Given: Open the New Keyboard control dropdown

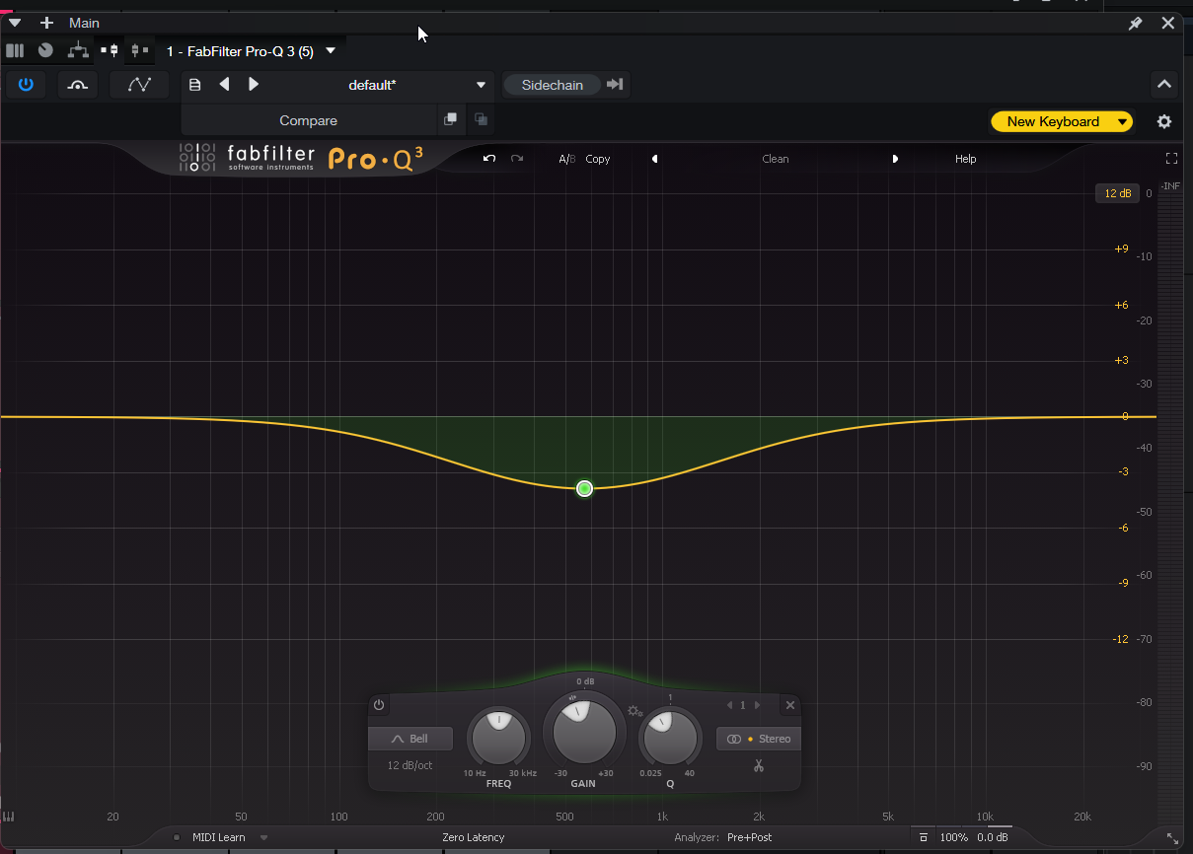Looking at the screenshot, I should tap(1062, 121).
